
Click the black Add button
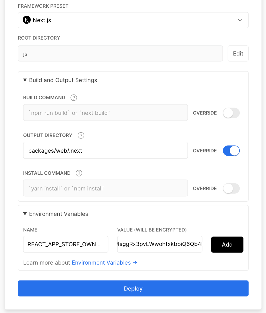click(x=227, y=244)
